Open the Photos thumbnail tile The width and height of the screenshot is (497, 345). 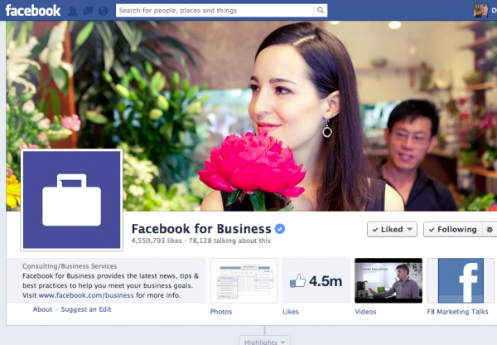point(244,280)
